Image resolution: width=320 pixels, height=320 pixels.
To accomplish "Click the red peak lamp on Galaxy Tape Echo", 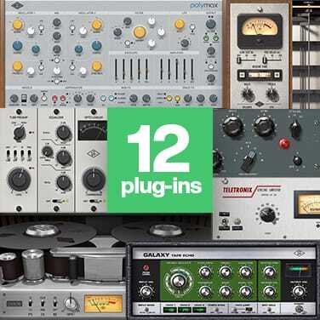I will click(x=146, y=268).
